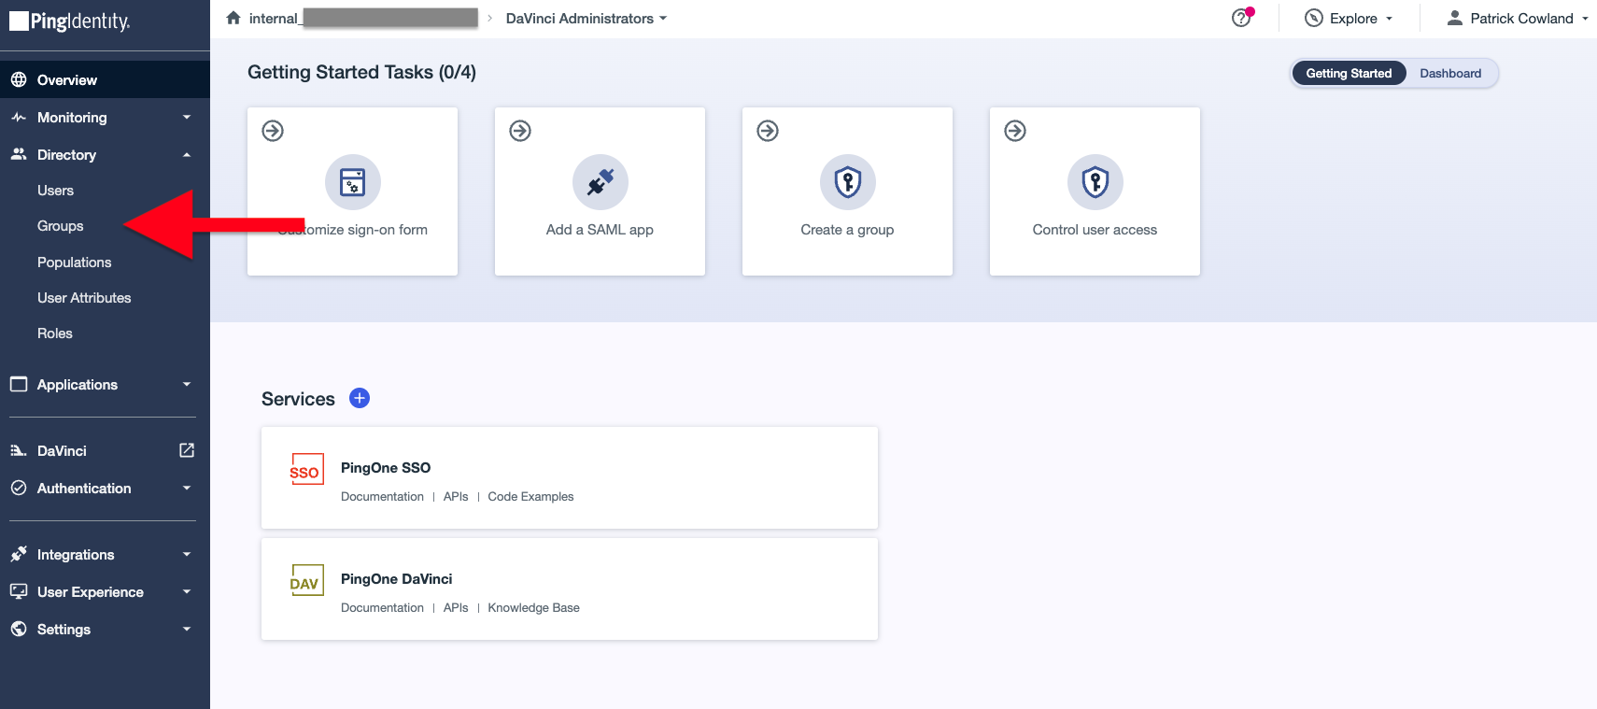
Task: Select Overview in sidebar
Action: coord(105,79)
